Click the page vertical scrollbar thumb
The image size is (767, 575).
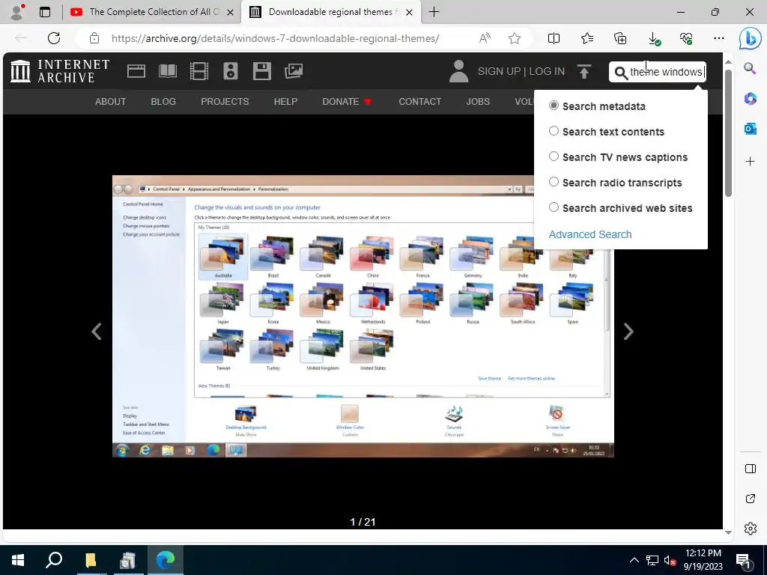coord(728,133)
